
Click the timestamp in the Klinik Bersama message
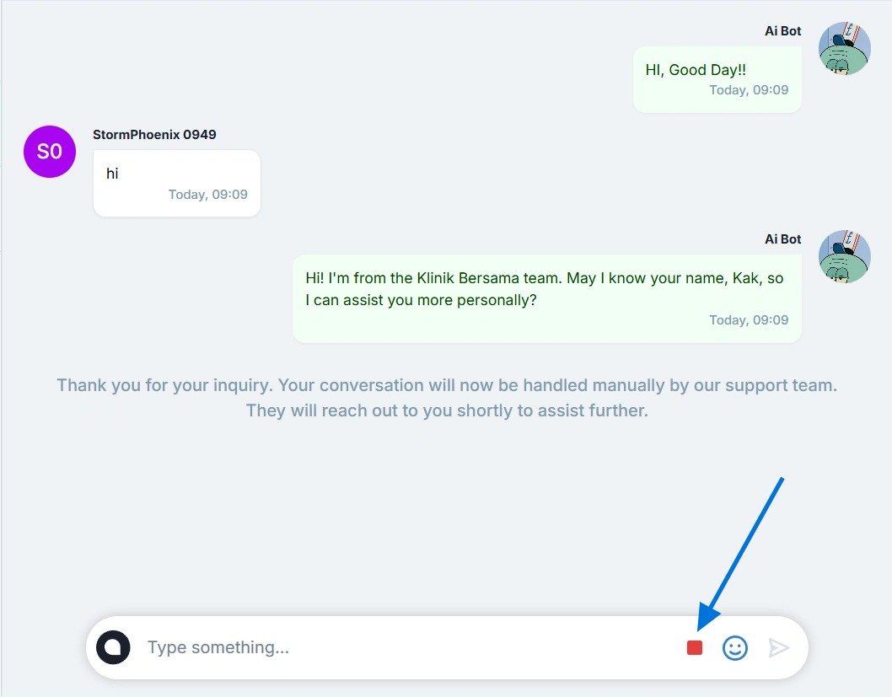tap(749, 320)
